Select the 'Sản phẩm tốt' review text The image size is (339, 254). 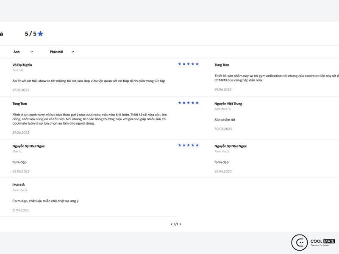point(225,120)
